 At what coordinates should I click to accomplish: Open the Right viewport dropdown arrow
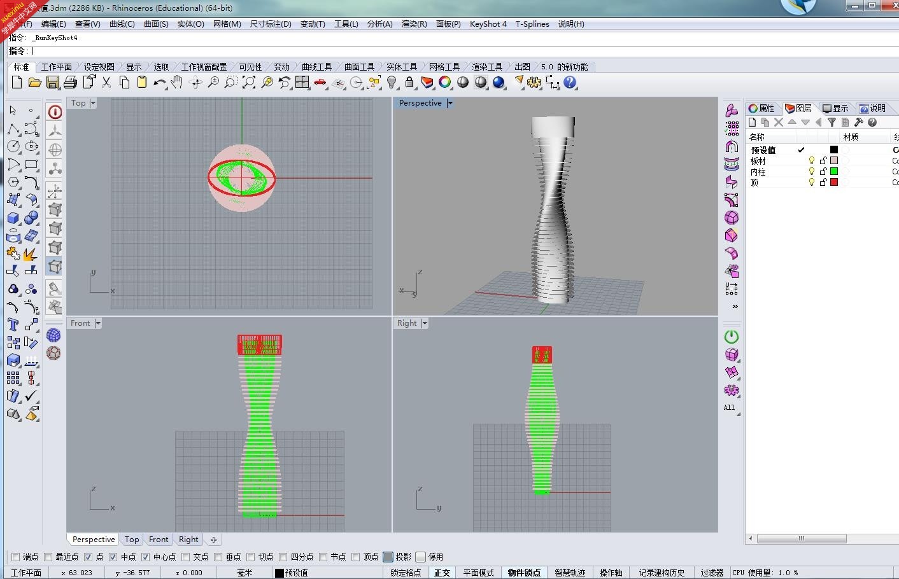coord(425,323)
